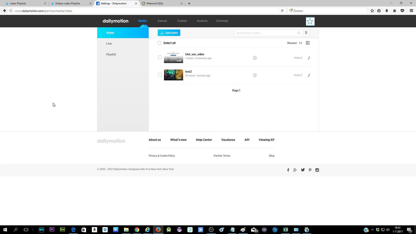The image size is (416, 234).
Task: Show bookmarks list icon in Firefox toolbar
Action: pyautogui.click(x=379, y=11)
